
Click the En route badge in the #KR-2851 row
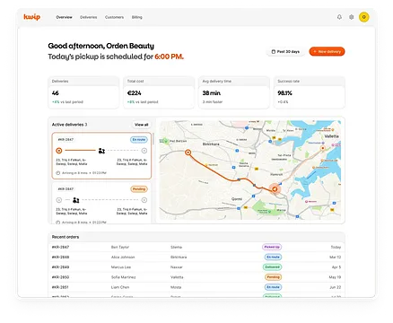click(273, 287)
